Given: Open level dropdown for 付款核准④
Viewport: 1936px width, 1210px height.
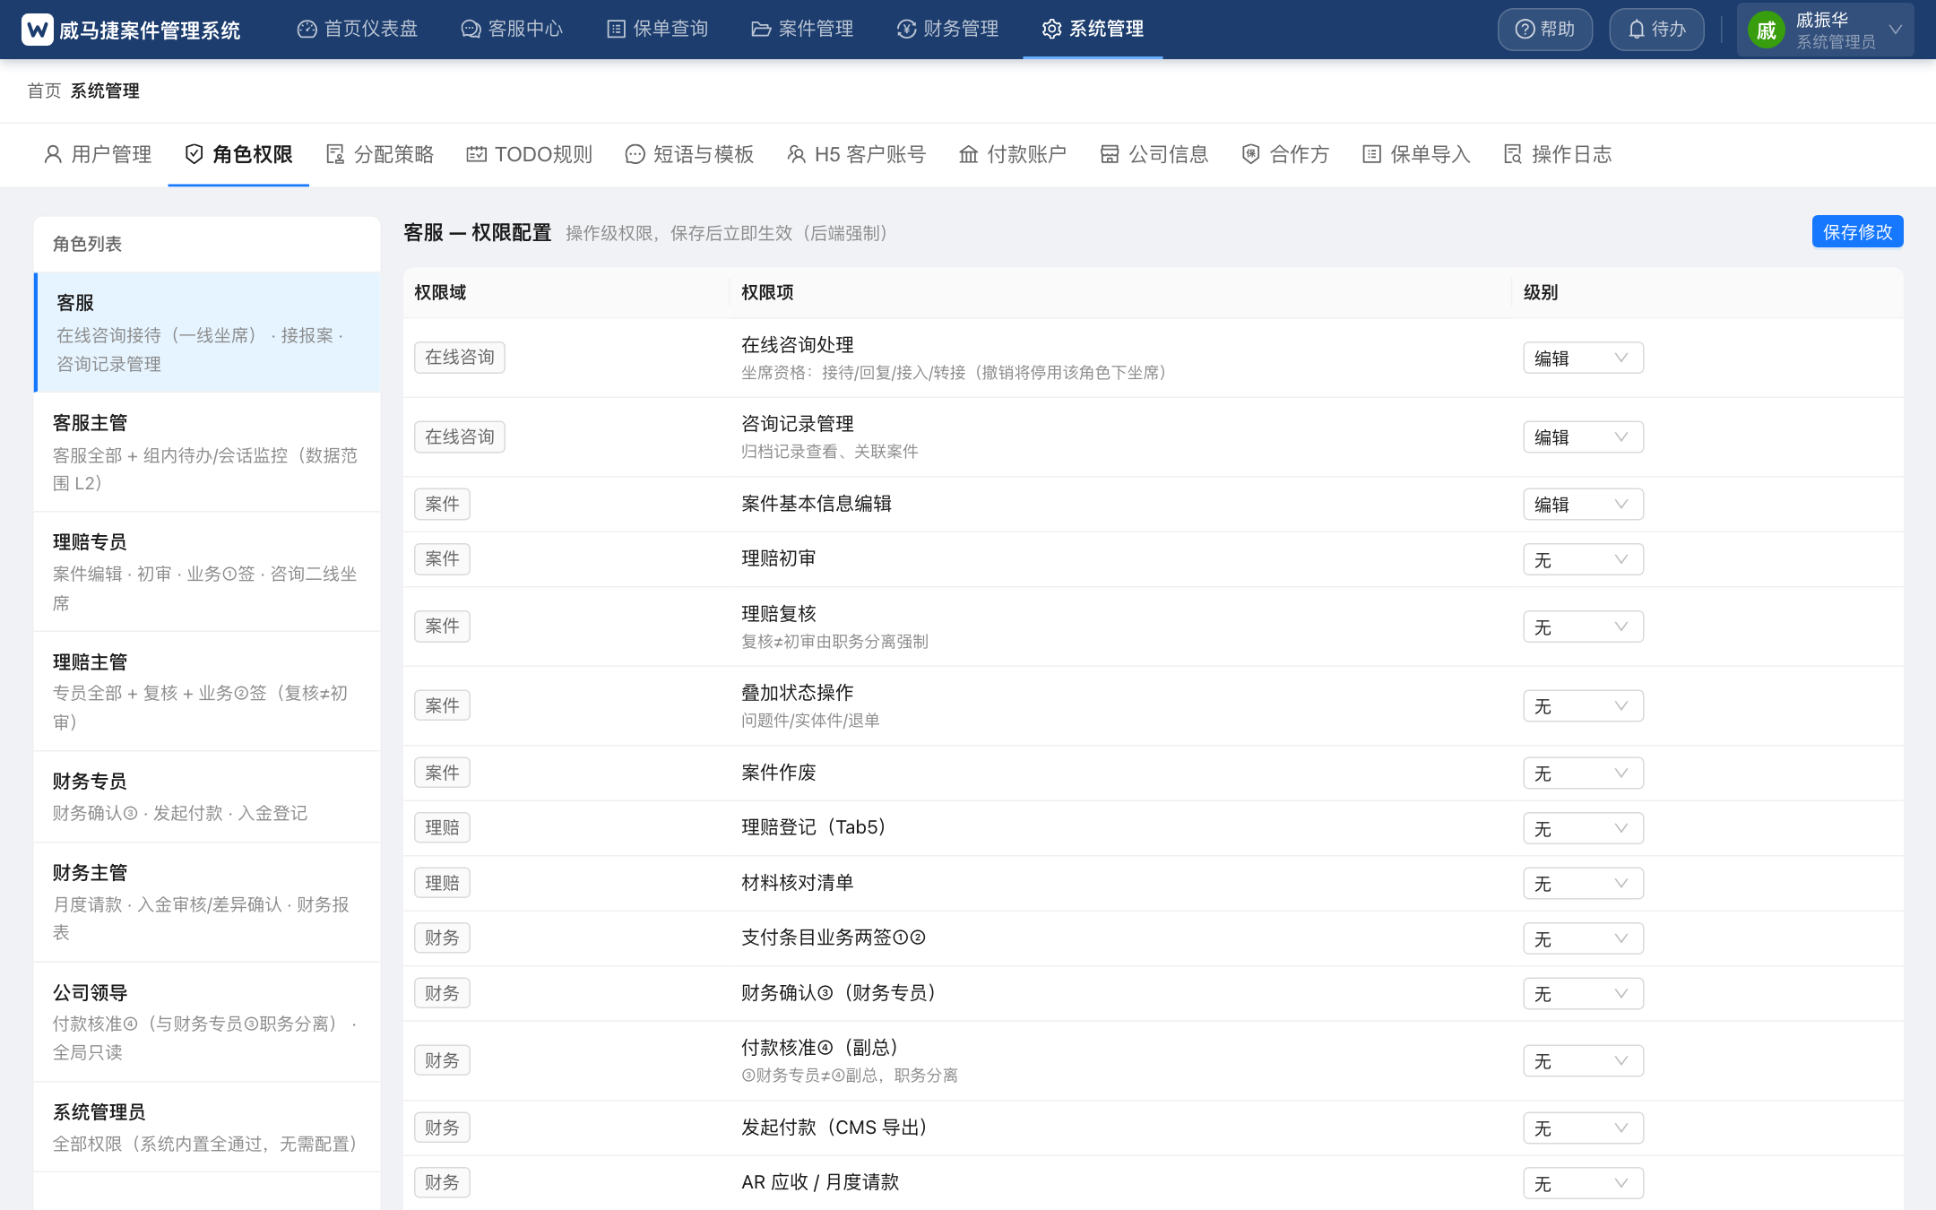Looking at the screenshot, I should [x=1583, y=1061].
